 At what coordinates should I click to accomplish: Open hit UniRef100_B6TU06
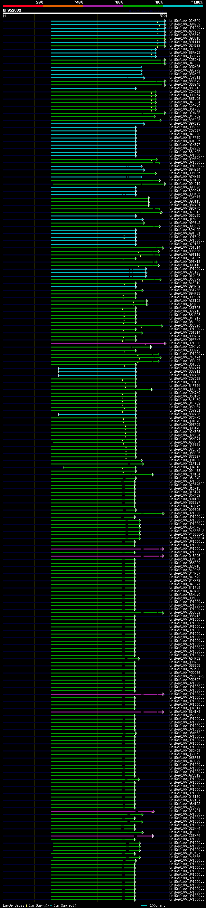[x=185, y=99]
